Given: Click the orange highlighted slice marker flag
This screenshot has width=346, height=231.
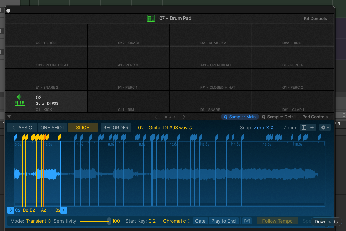Looking at the screenshot, I should tap(45, 137).
